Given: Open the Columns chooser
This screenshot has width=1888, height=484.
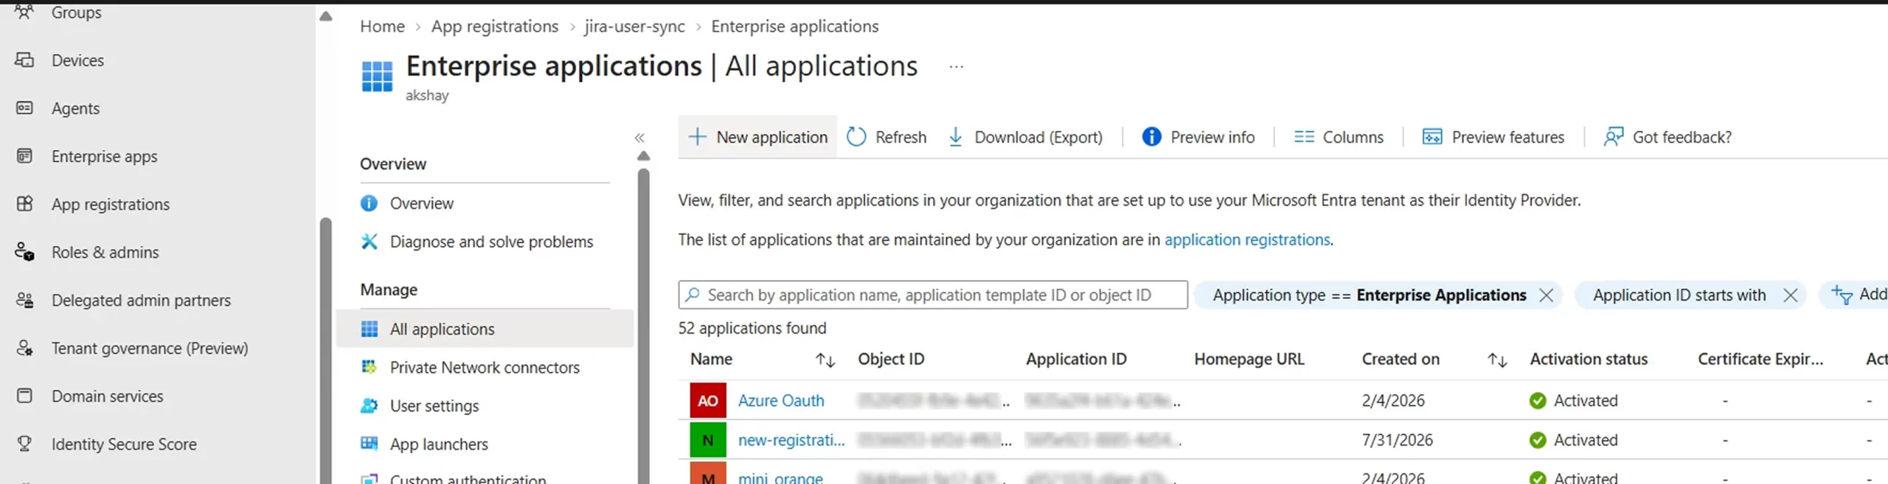Looking at the screenshot, I should [1339, 137].
